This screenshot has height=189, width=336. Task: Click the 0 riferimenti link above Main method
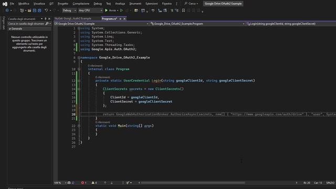(x=103, y=122)
